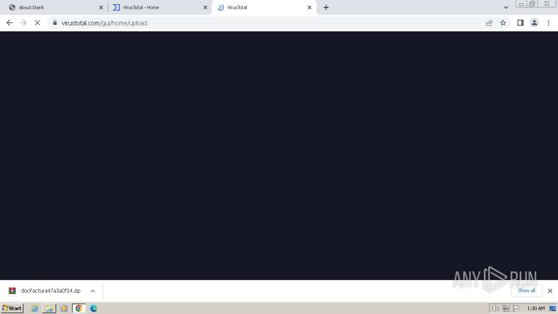Viewport: 558px width, 314px height.
Task: Open Chrome's three-dot menu
Action: 549,23
